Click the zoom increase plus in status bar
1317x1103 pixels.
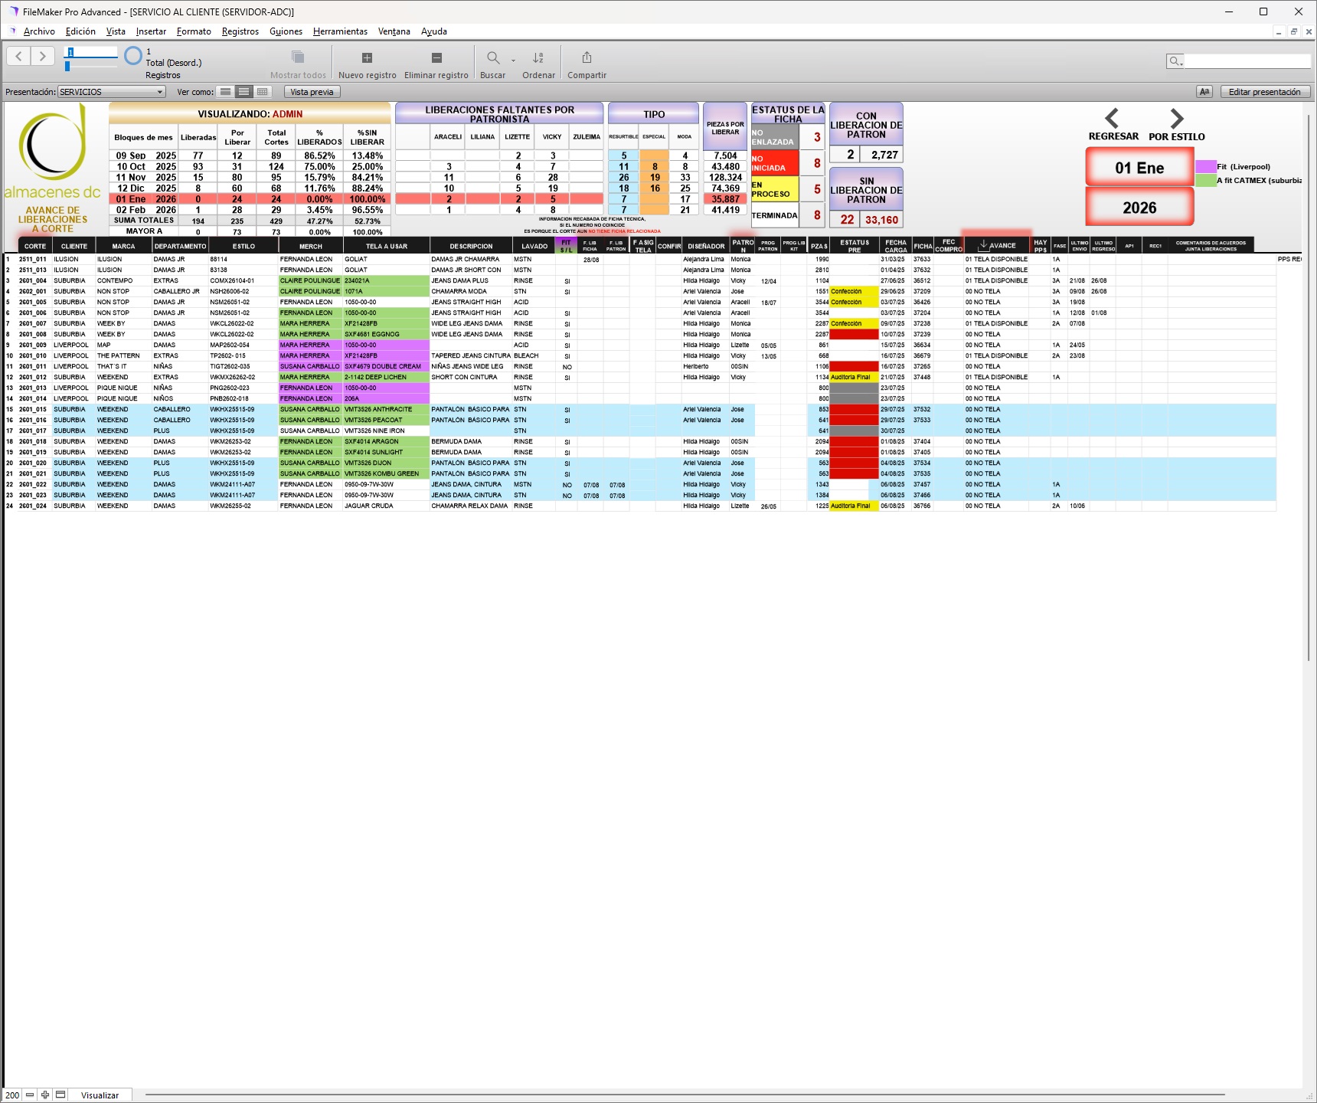[44, 1095]
